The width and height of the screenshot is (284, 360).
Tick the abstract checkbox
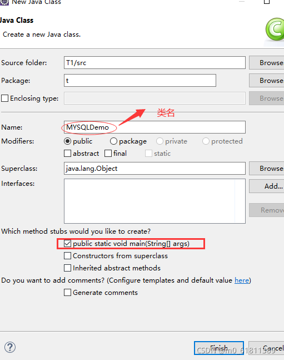67,154
